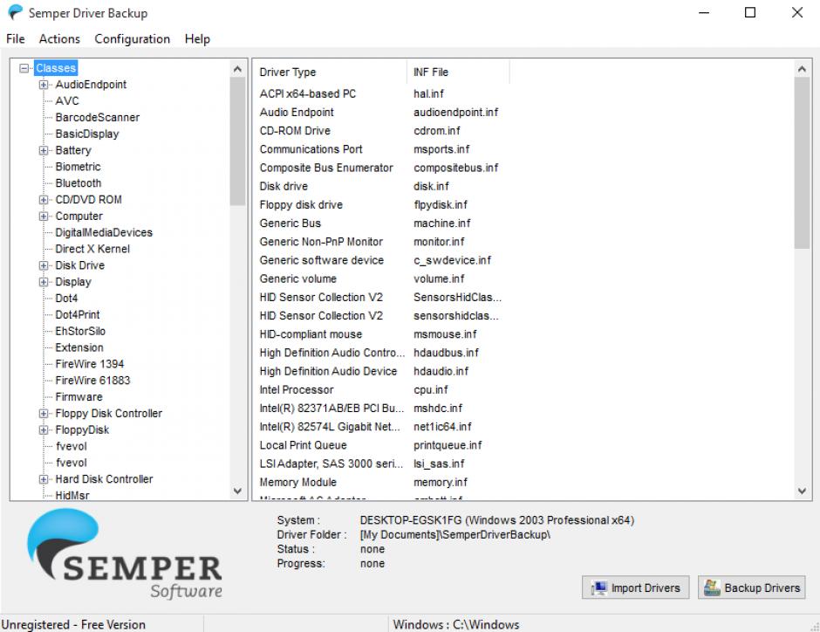Click the driver list scroll up arrow
This screenshot has width=820, height=632.
pos(802,69)
